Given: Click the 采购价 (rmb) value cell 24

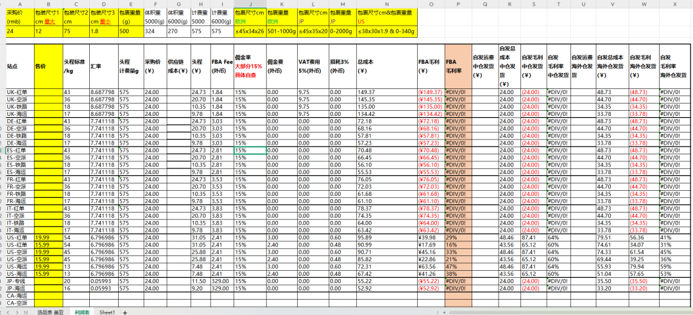Looking at the screenshot, I should click(x=20, y=32).
